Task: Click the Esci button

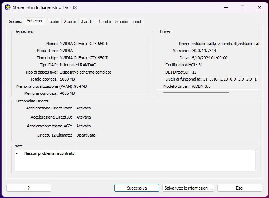Action: tap(240, 188)
